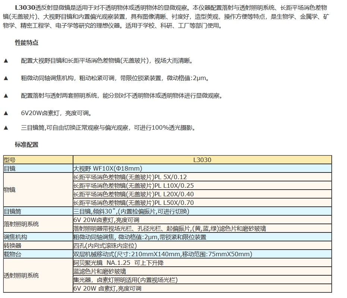The height and width of the screenshot is (298, 347).
Task: Click the 双层机械移动式 stage specification cell
Action: [163, 254]
